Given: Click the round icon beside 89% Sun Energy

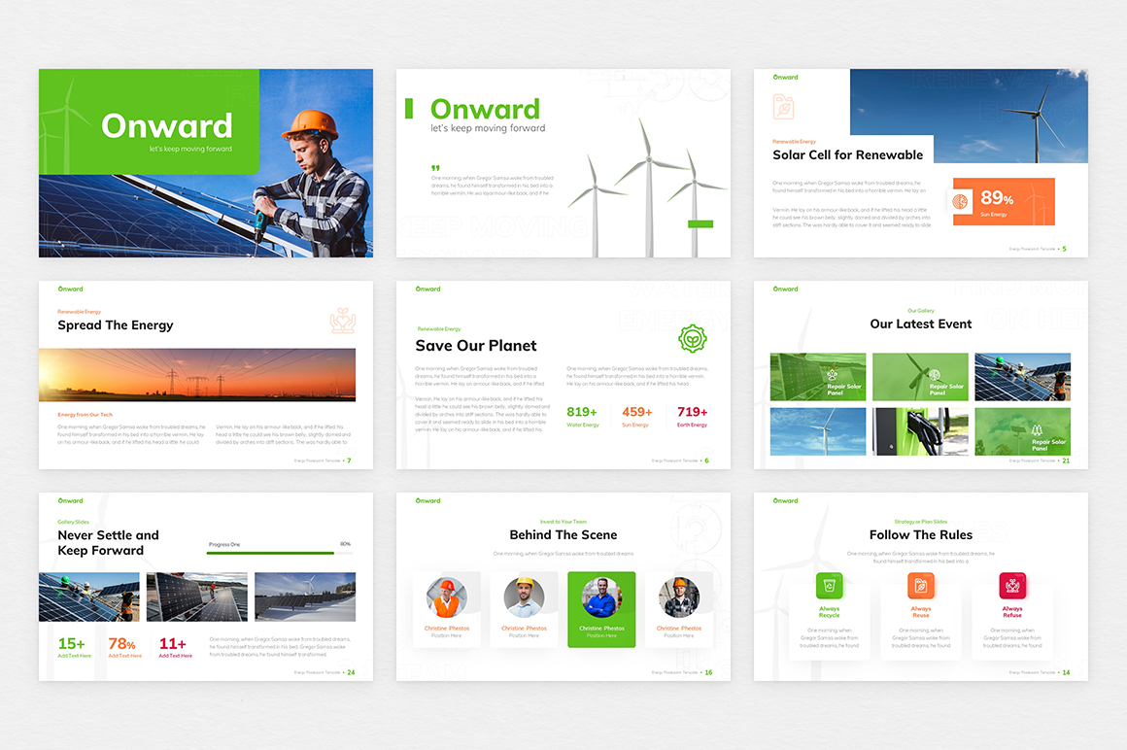Looking at the screenshot, I should point(960,201).
